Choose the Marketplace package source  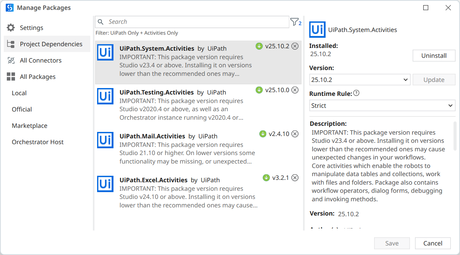coord(30,126)
